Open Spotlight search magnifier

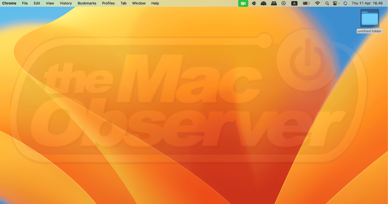[x=327, y=3]
